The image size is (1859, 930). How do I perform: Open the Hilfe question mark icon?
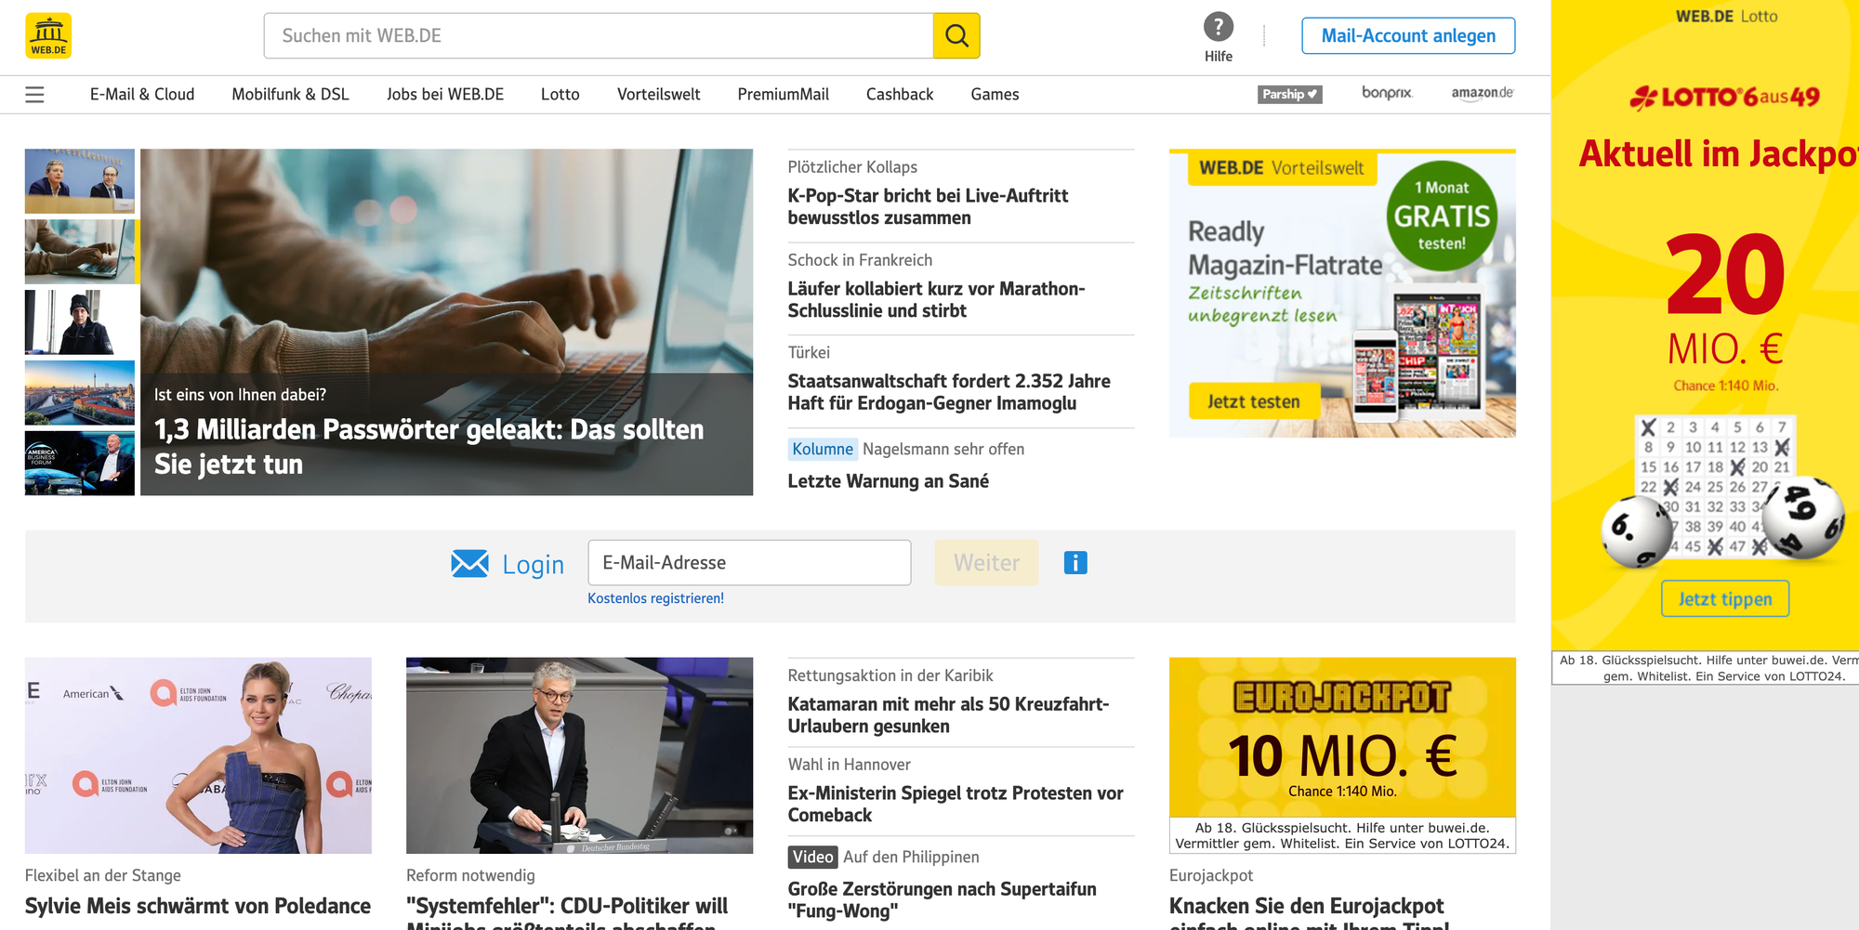click(x=1218, y=26)
